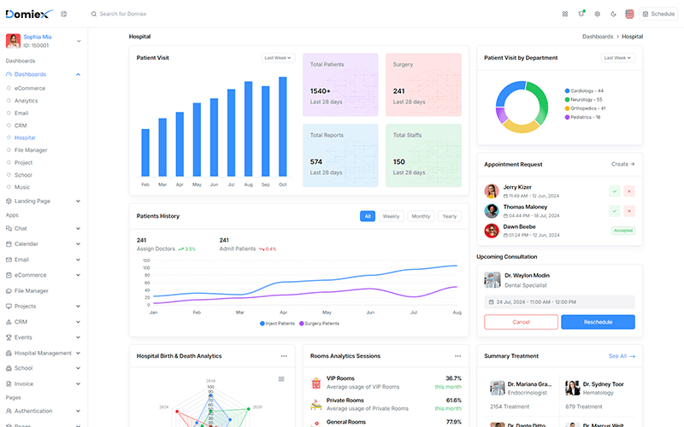
Task: Reschedule Dr. Waylon Modin consultation
Action: tap(598, 322)
